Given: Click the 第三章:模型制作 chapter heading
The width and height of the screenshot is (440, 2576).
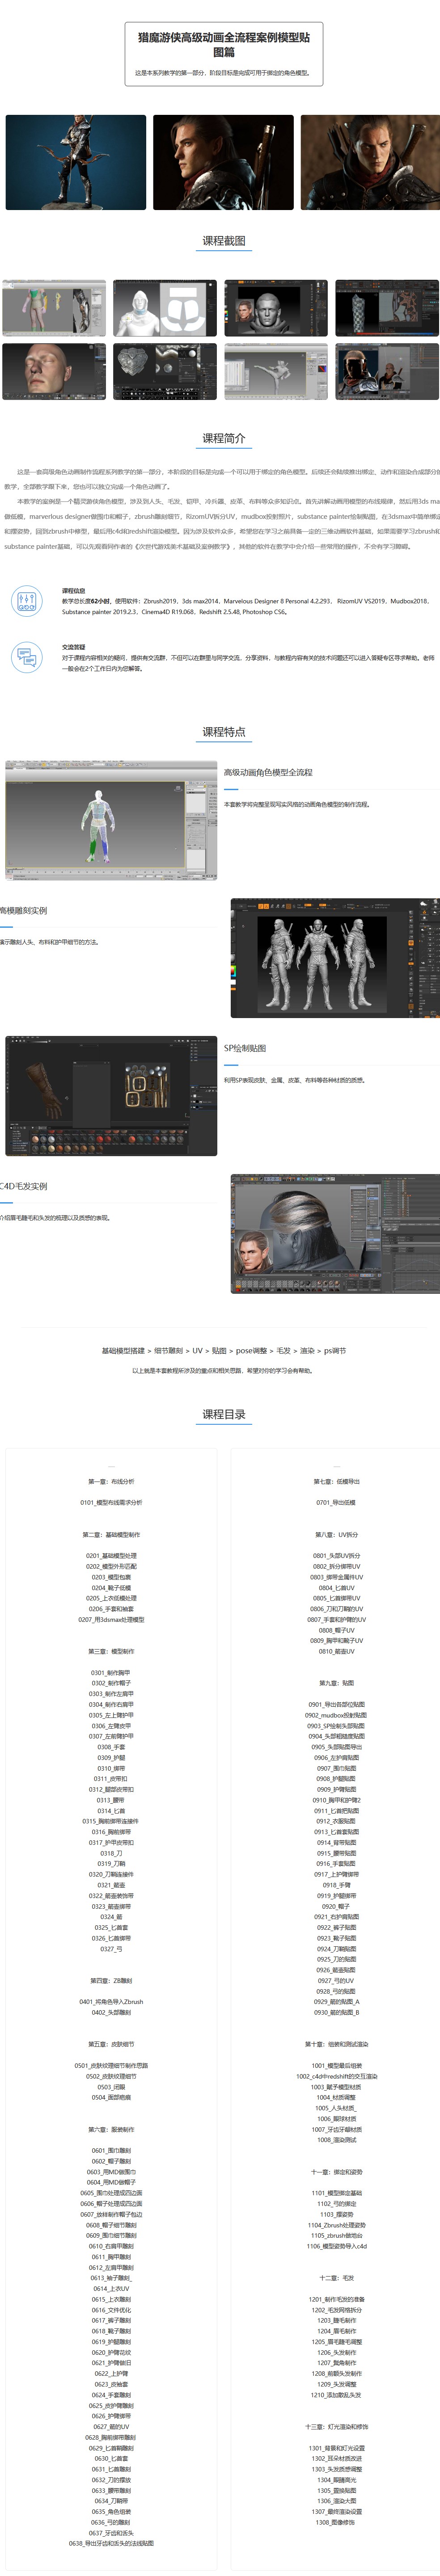Looking at the screenshot, I should tap(111, 1651).
